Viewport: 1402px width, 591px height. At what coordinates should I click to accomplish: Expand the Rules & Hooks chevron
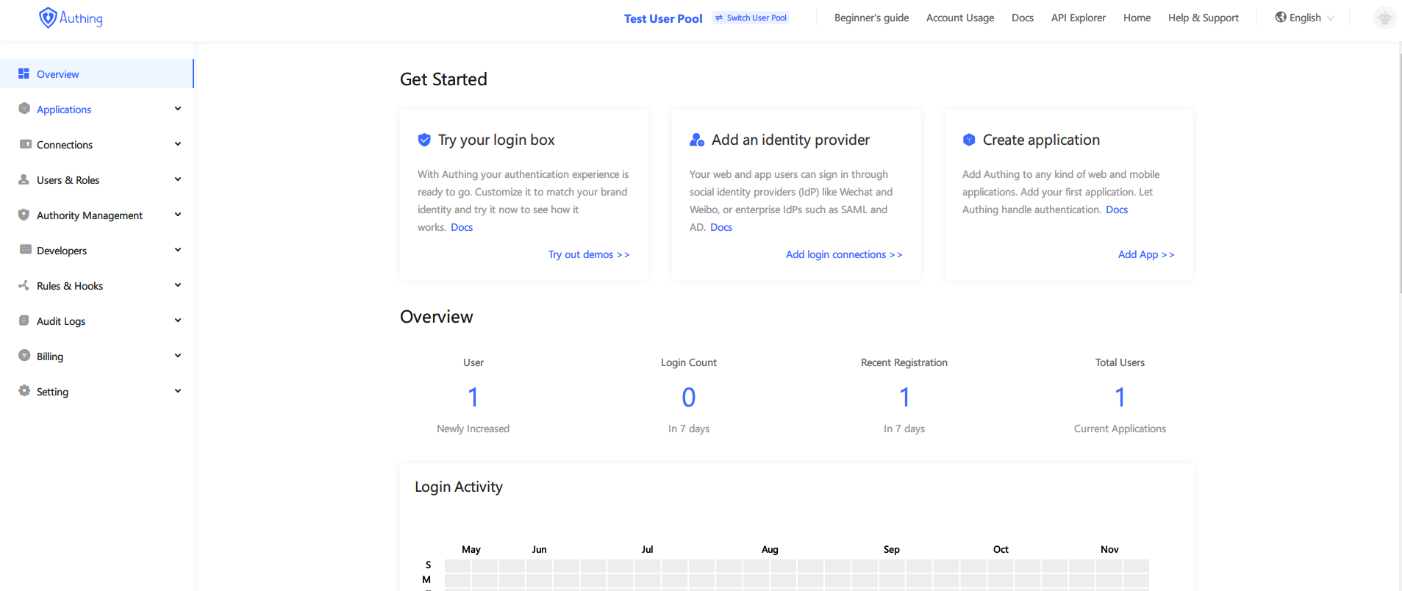tap(178, 285)
